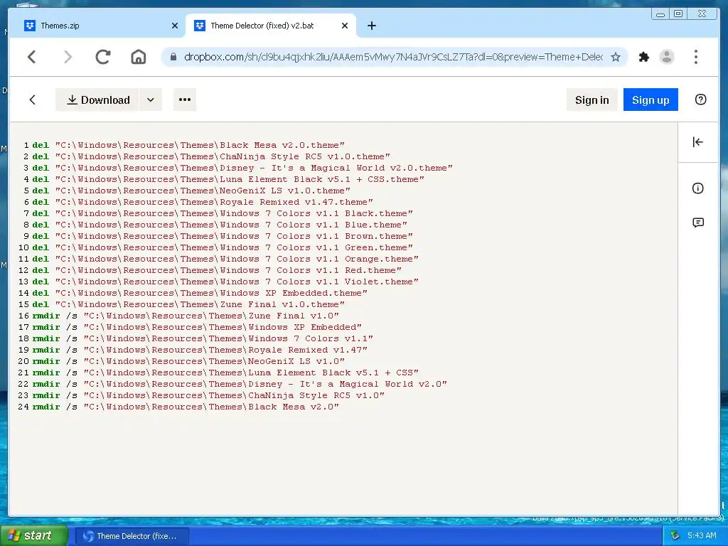Select the Theme Delector taskbar button
Screen dimensions: 728x546
click(132, 536)
